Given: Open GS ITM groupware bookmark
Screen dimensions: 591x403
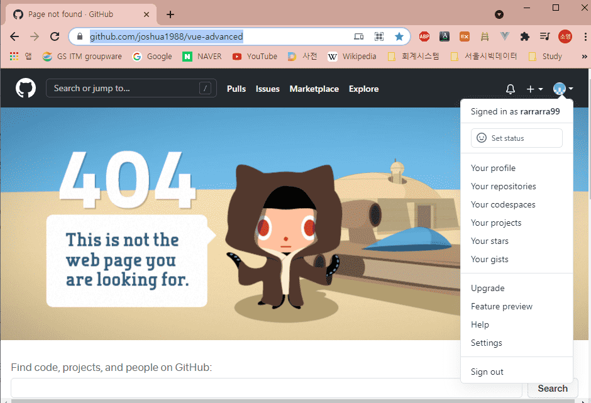Looking at the screenshot, I should tap(82, 57).
